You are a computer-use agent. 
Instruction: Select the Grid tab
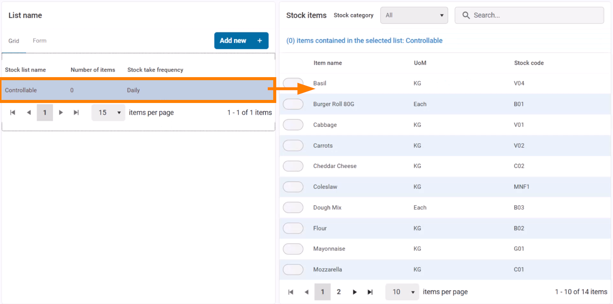click(x=14, y=41)
